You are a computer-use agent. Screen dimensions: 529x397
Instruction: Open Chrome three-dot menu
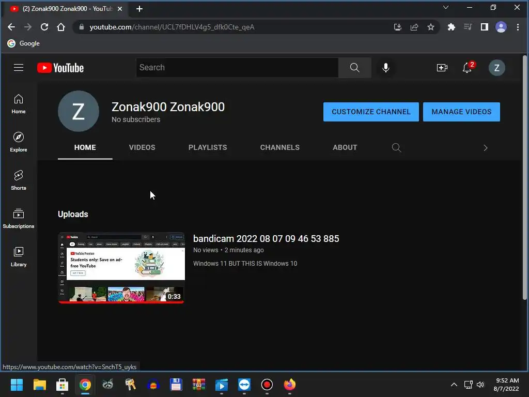(x=518, y=27)
